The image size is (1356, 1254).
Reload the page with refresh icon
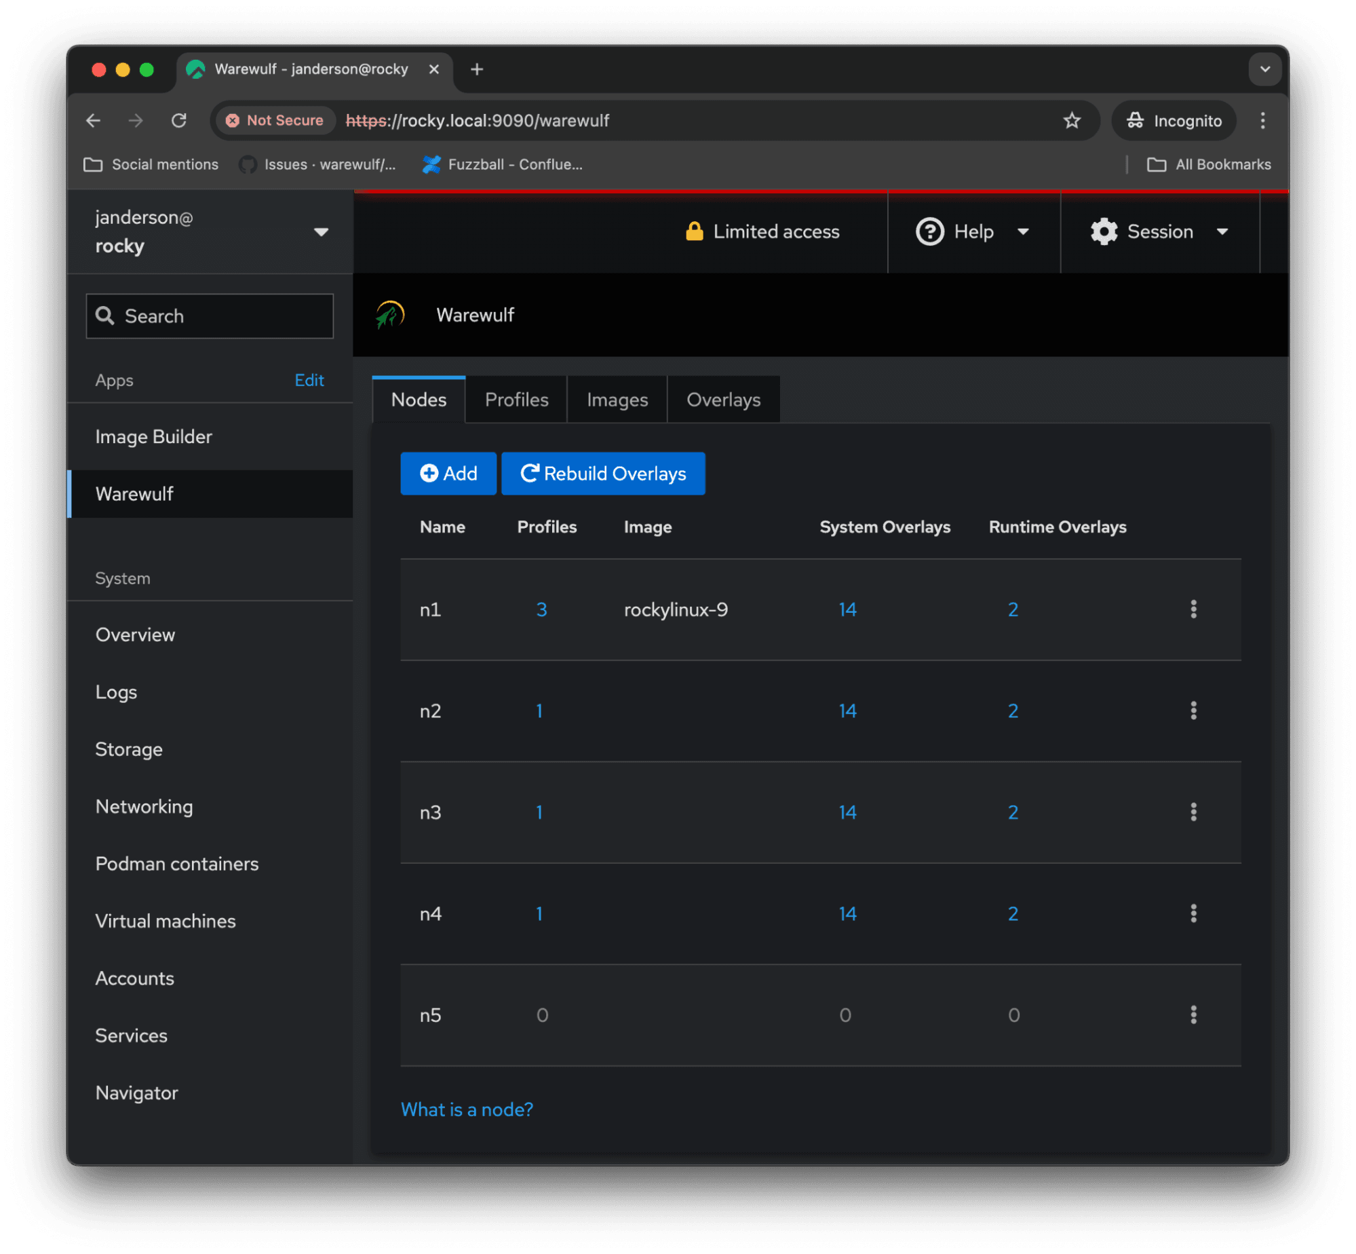[x=179, y=121]
